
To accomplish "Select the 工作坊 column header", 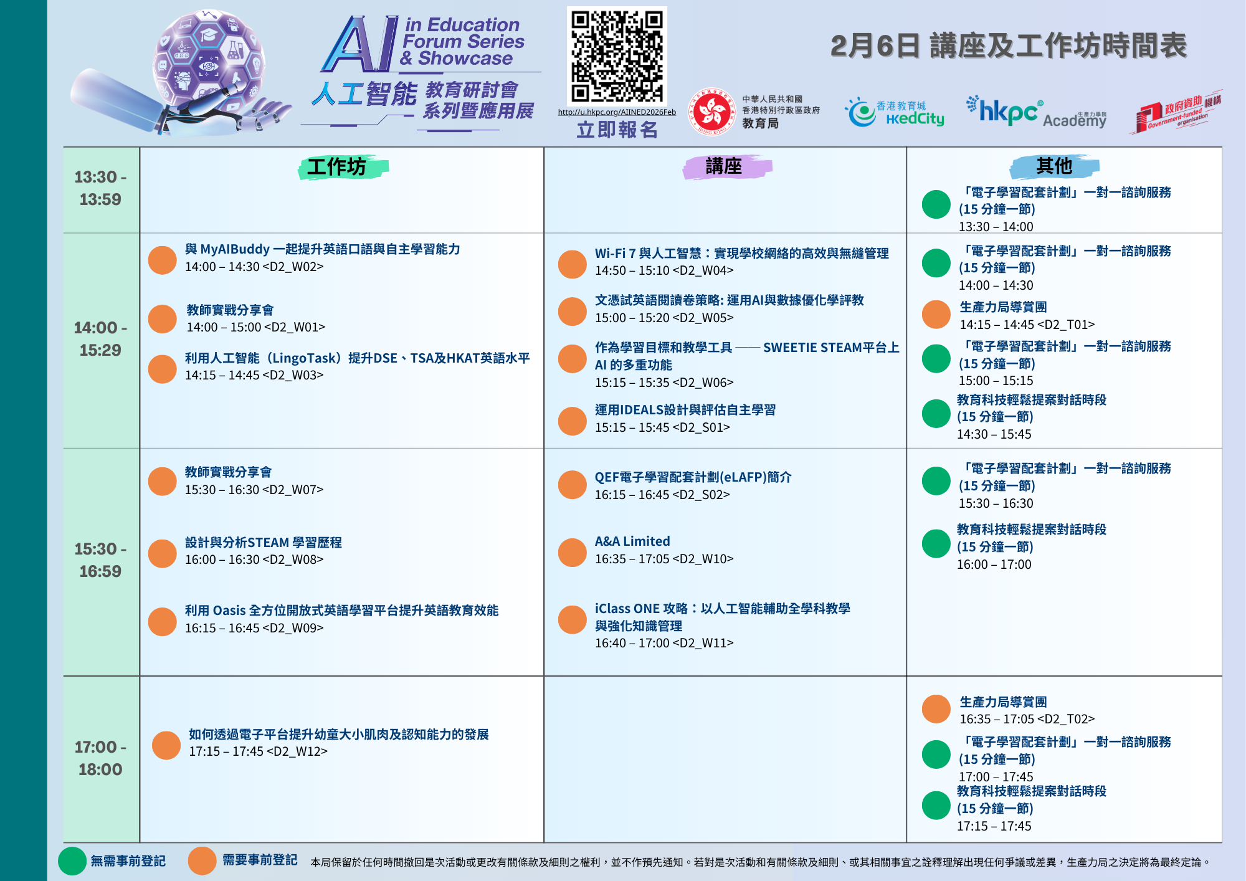I will click(x=337, y=167).
